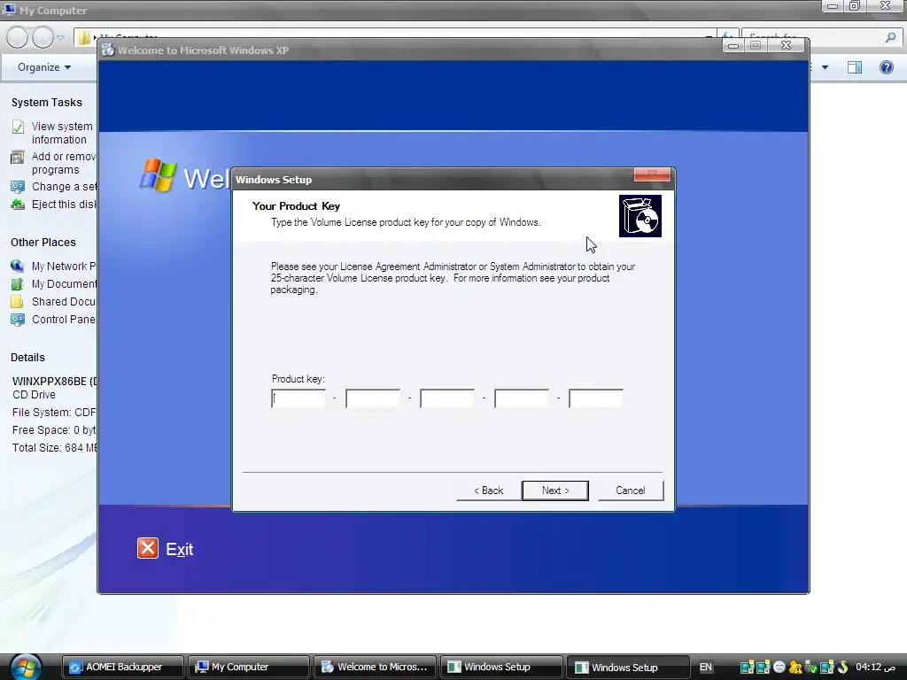The width and height of the screenshot is (907, 680).
Task: Click the 04:12 taskbar clock
Action: (875, 667)
